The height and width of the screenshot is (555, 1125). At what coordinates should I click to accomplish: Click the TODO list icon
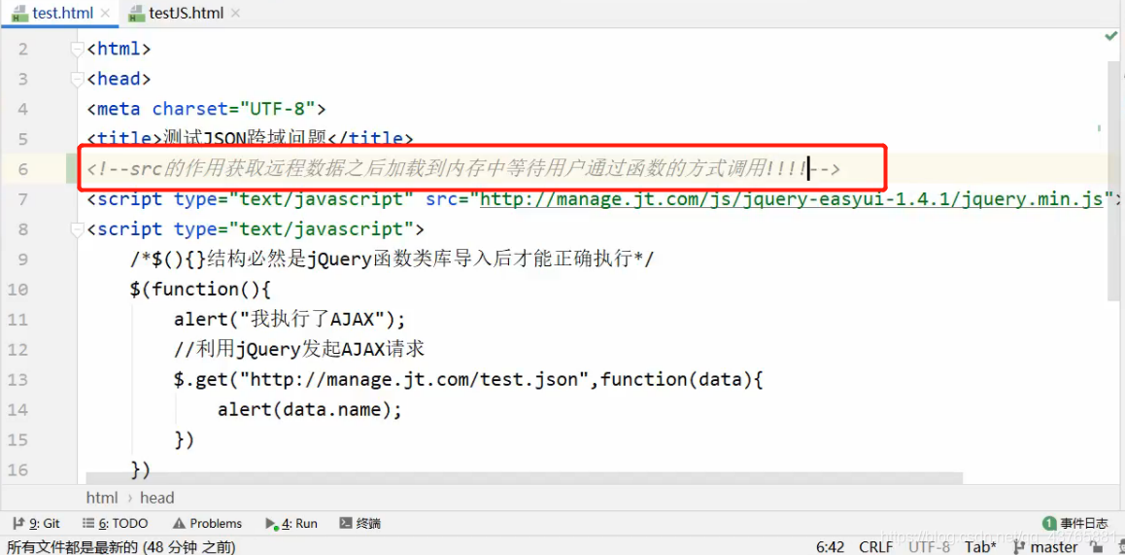coord(88,523)
